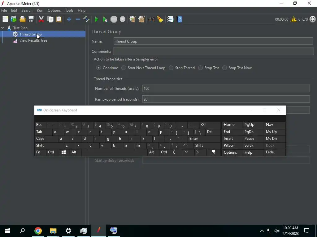The height and width of the screenshot is (237, 317).
Task: Click the Reset Search icon
Action: tap(160, 19)
